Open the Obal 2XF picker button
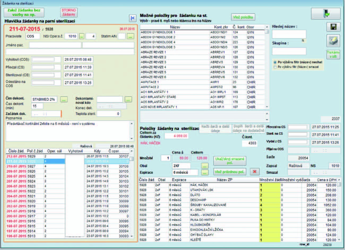The width and height of the screenshot is (345, 250). tap(205, 166)
